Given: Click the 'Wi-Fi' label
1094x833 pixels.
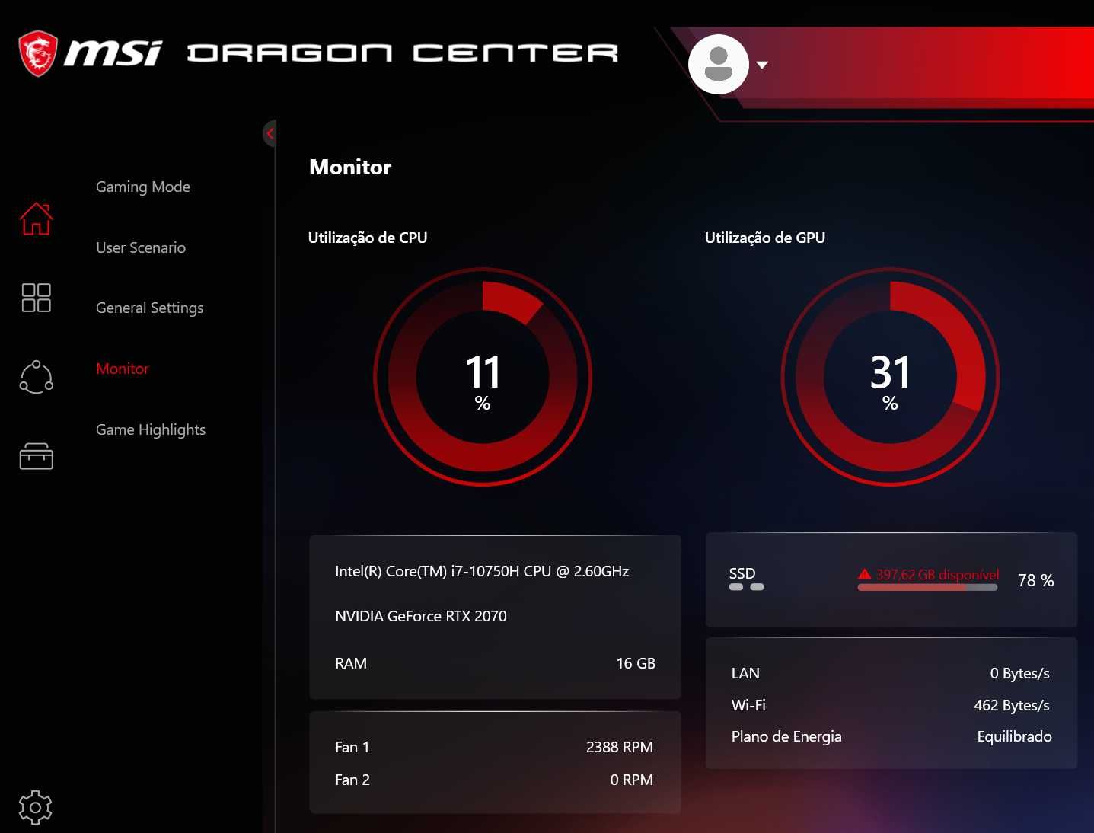Looking at the screenshot, I should (748, 705).
